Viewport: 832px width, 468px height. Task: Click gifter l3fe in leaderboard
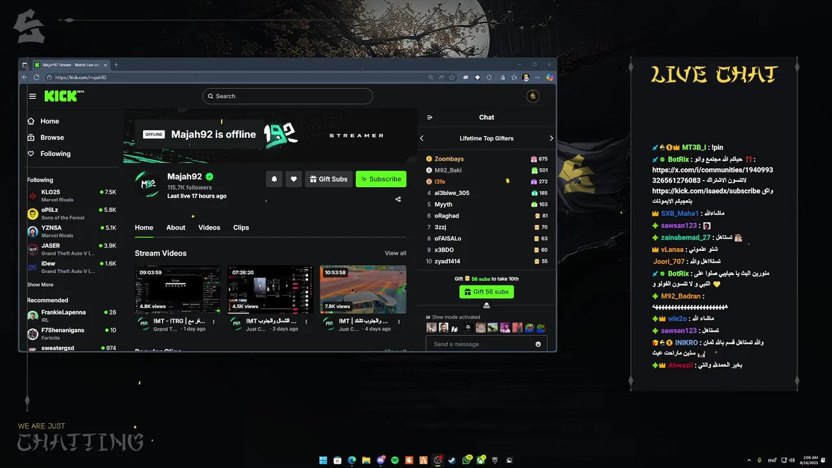(440, 181)
